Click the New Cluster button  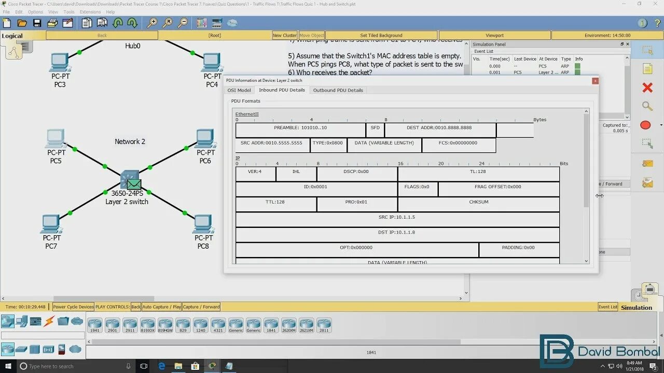[x=285, y=35]
